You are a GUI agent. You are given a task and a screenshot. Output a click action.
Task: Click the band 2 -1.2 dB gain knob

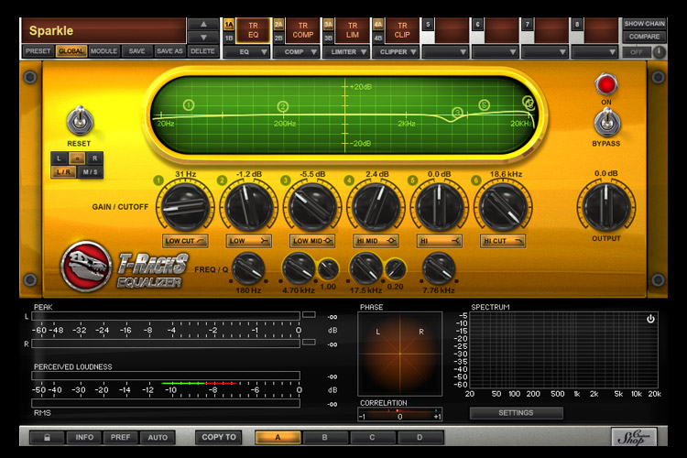(249, 207)
